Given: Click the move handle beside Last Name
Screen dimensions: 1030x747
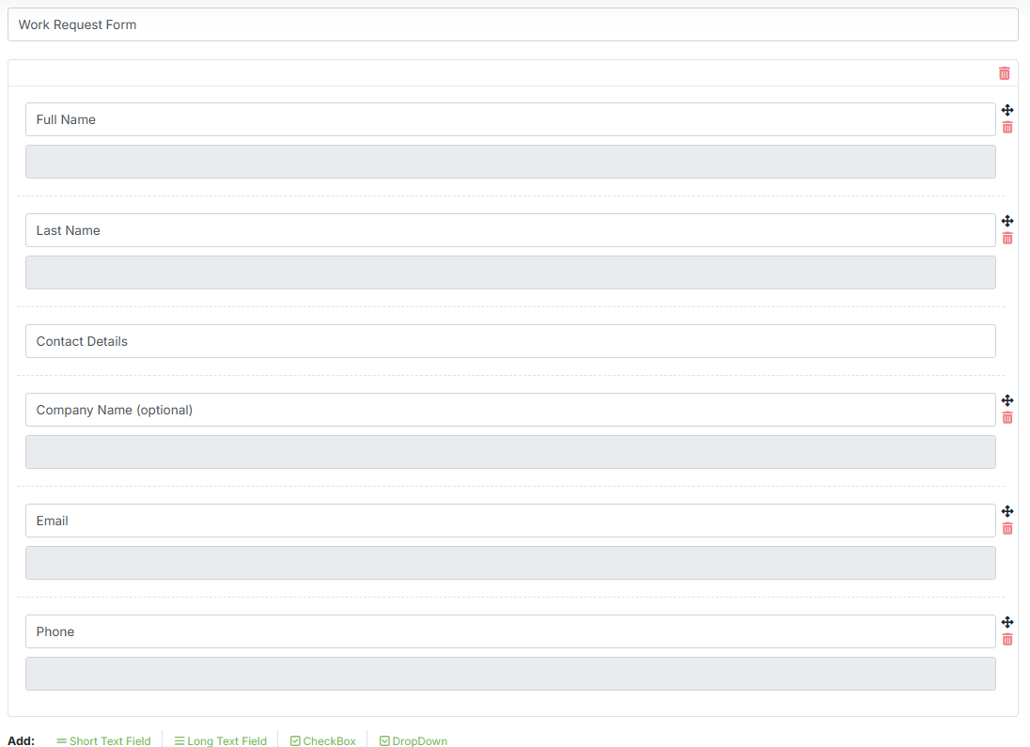Looking at the screenshot, I should click(1007, 221).
